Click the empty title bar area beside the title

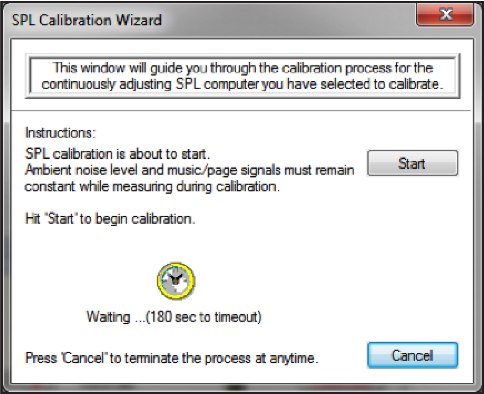(x=288, y=20)
